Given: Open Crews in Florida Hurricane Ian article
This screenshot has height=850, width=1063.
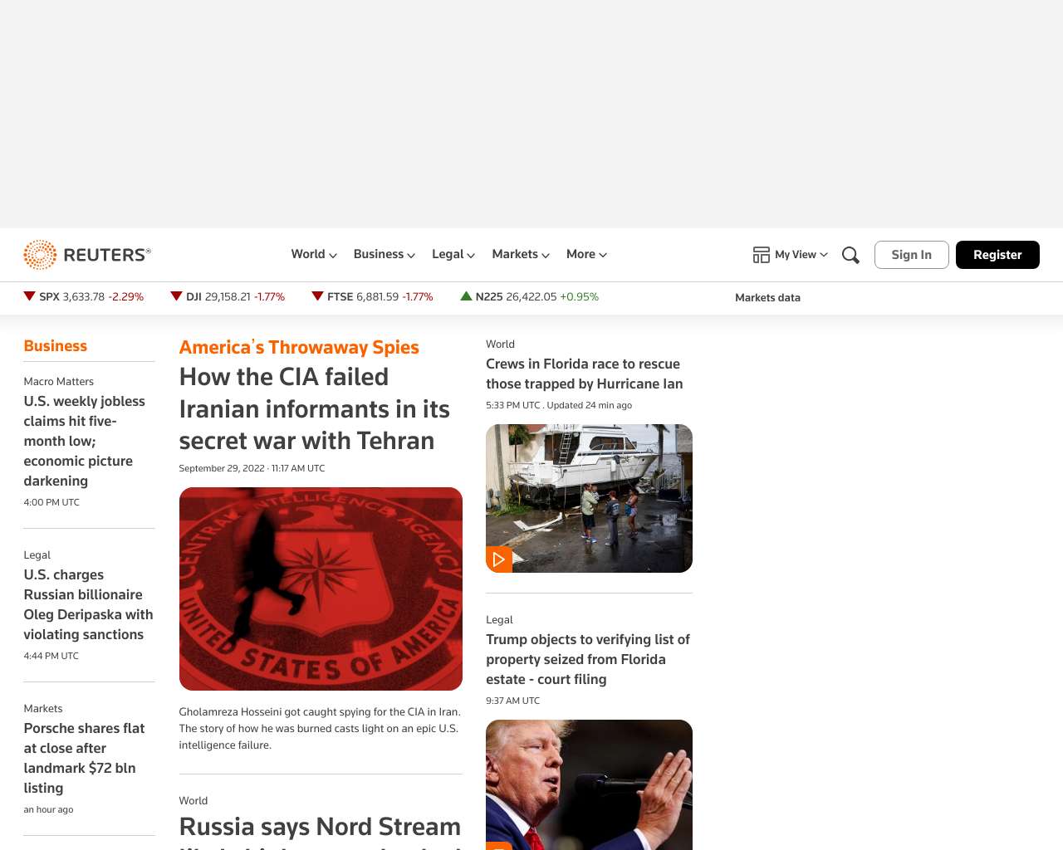Looking at the screenshot, I should (x=585, y=374).
